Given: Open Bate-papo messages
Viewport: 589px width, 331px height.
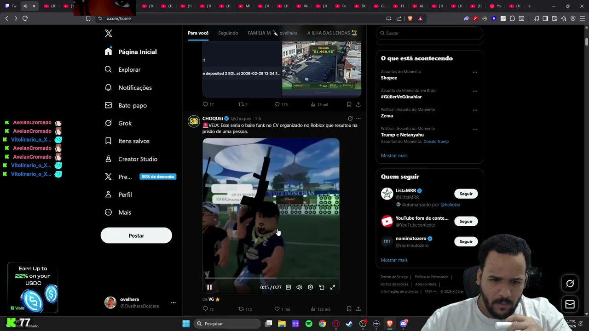Looking at the screenshot, I should pyautogui.click(x=126, y=105).
